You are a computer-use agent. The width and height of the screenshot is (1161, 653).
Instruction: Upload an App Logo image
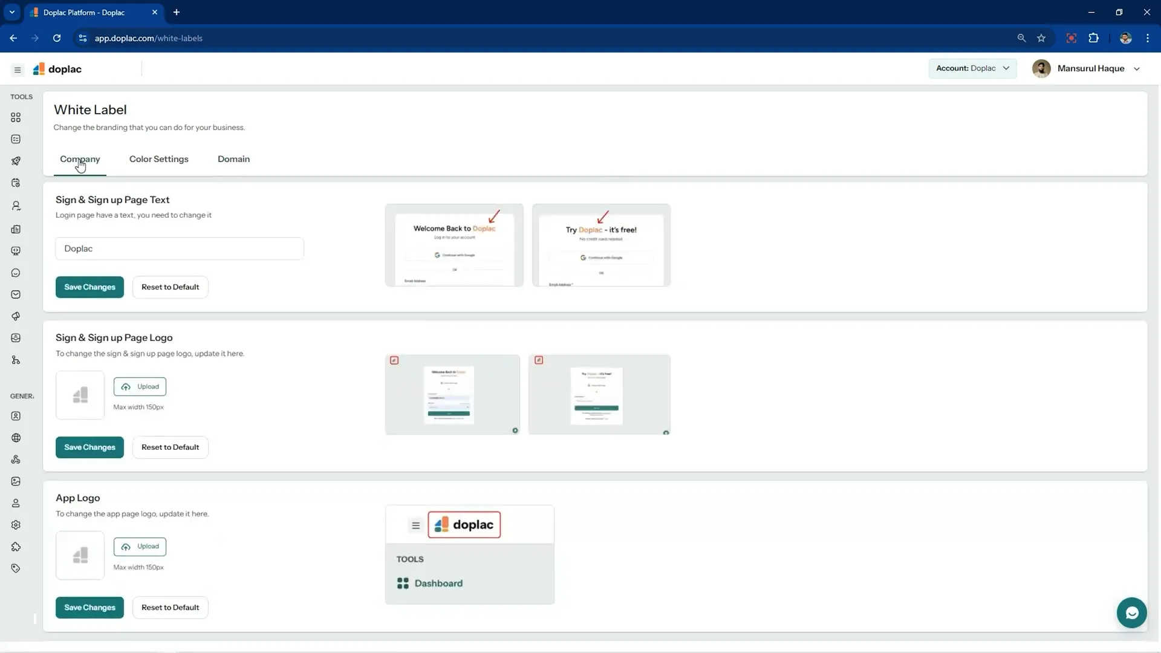pyautogui.click(x=140, y=547)
